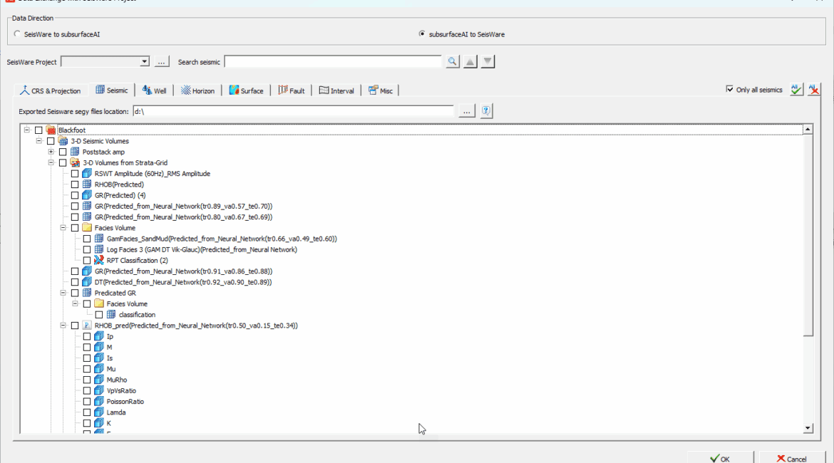
Task: Click the classification grid icon
Action: [111, 314]
